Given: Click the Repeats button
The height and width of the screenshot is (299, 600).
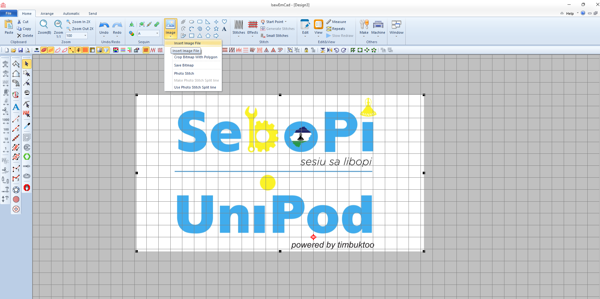Looking at the screenshot, I should coord(336,29).
